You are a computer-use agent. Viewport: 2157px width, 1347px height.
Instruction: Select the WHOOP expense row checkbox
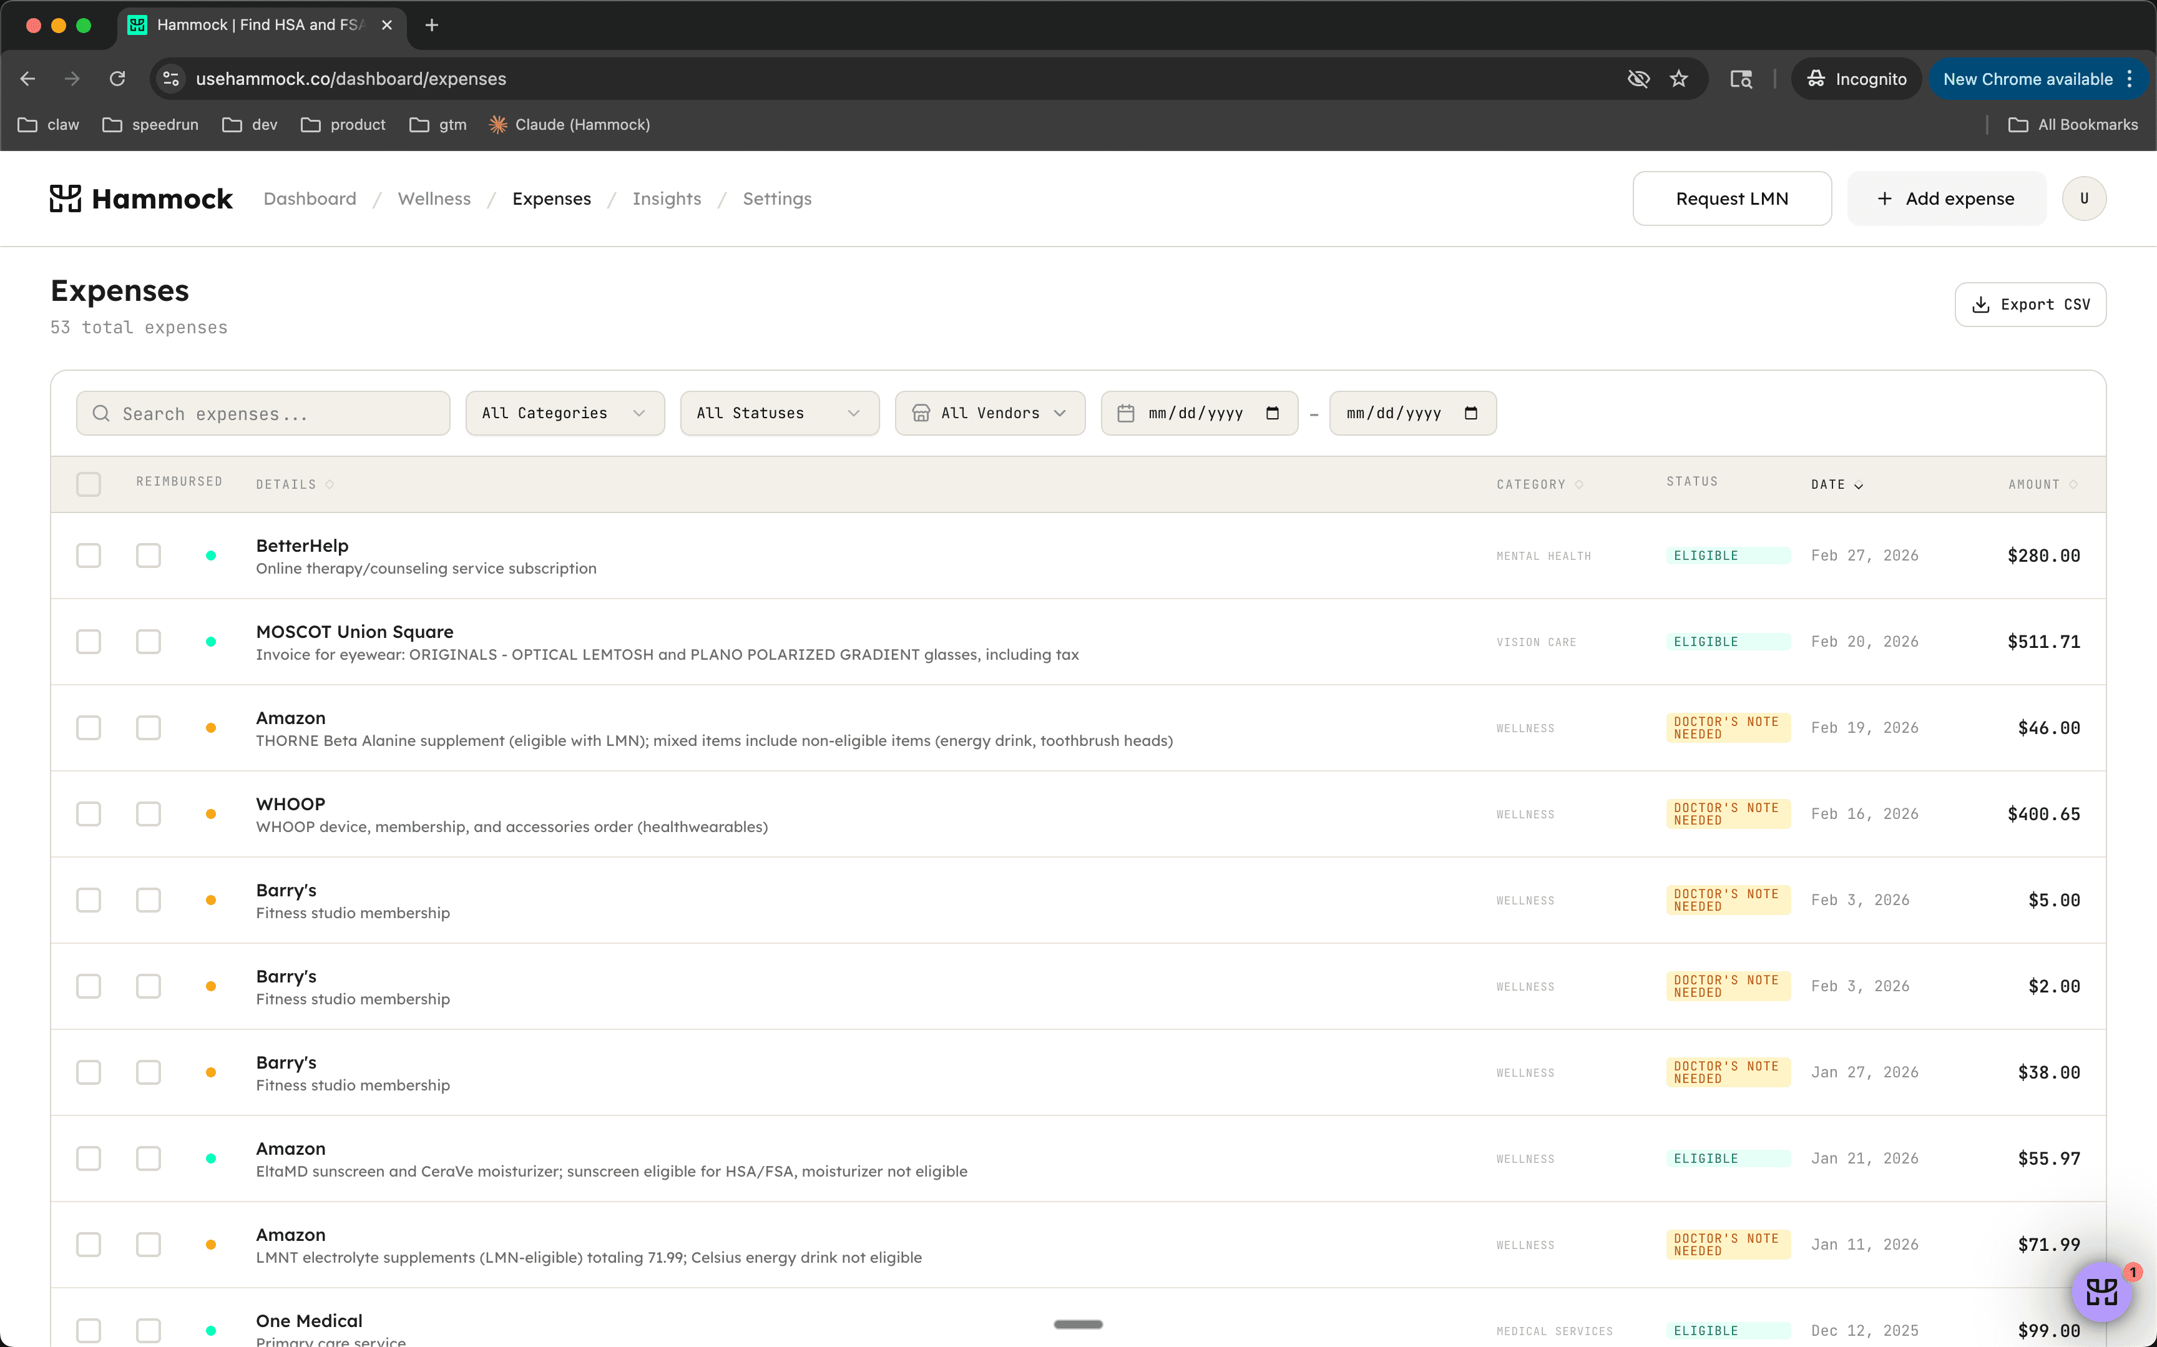(88, 815)
